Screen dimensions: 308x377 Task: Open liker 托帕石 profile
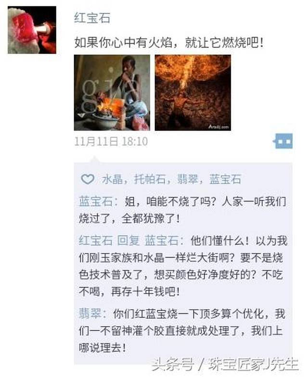coord(150,179)
